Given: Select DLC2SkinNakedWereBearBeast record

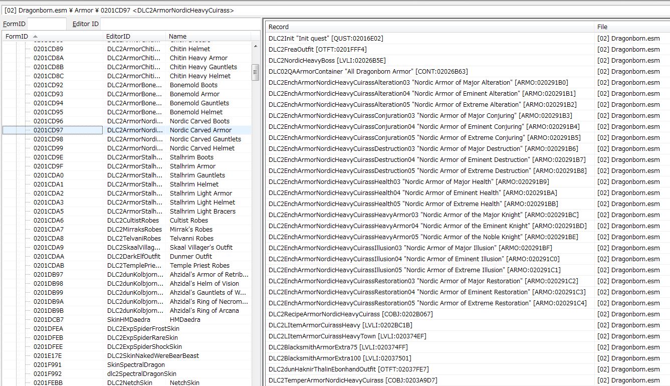Looking at the screenshot, I should click(x=127, y=356).
